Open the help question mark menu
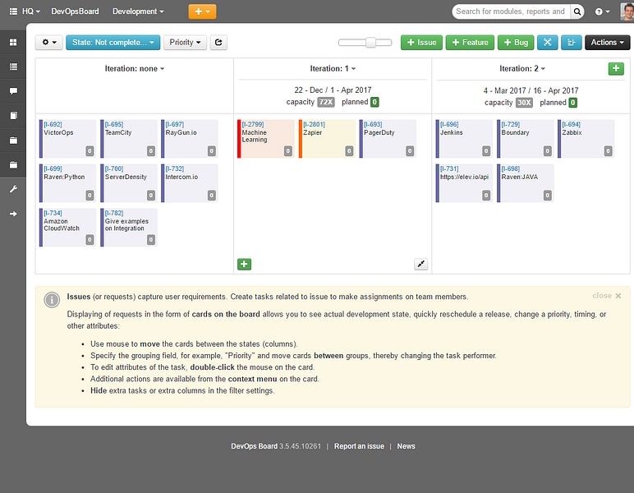The height and width of the screenshot is (493, 634). [x=602, y=12]
